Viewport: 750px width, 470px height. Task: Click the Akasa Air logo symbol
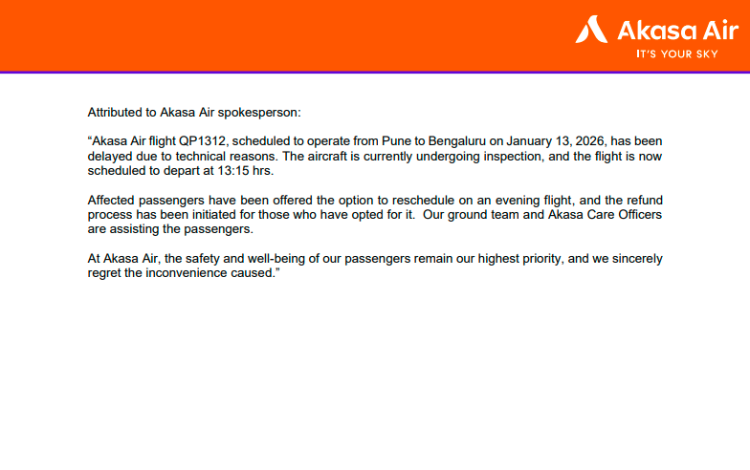coord(591,31)
